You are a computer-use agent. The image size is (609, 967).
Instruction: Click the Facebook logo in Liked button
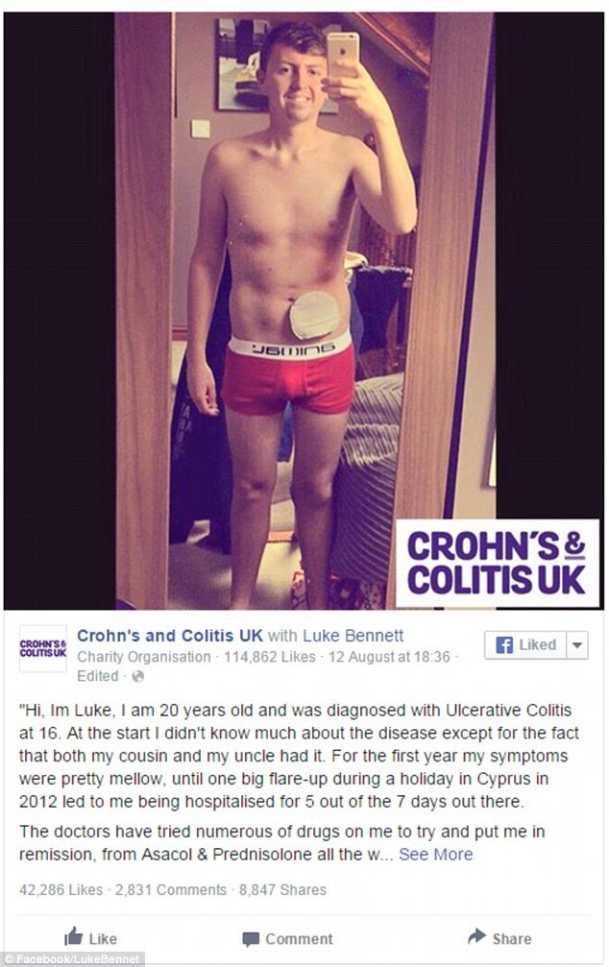coord(504,645)
